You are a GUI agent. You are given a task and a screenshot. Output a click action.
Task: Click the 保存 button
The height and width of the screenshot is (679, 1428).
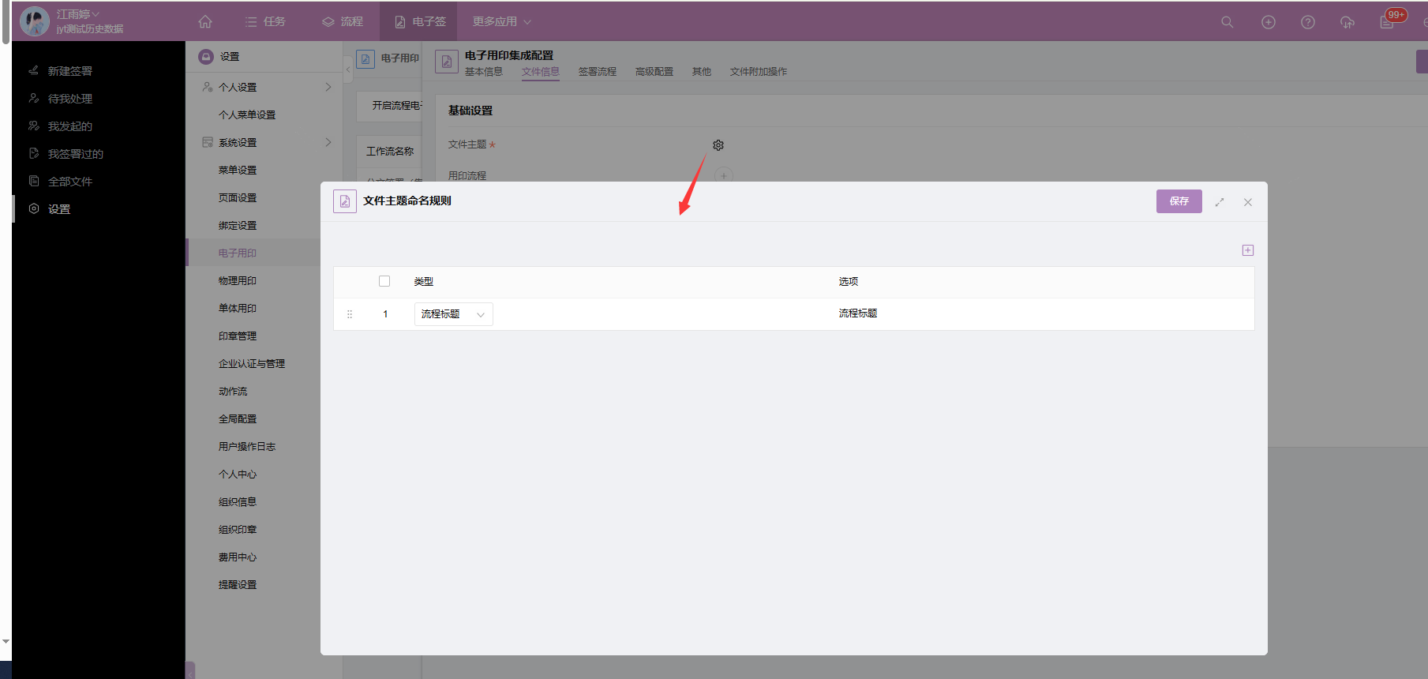[x=1179, y=201]
